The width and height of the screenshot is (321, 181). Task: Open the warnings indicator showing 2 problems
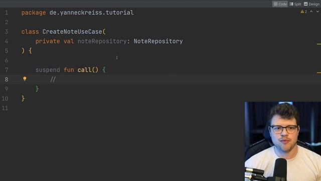pos(303,12)
